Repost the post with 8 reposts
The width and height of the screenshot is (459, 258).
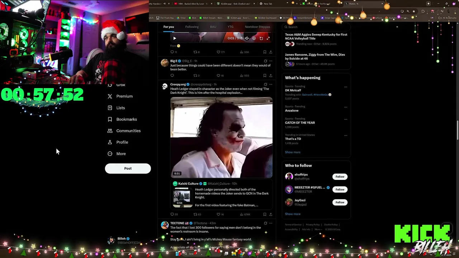[197, 52]
